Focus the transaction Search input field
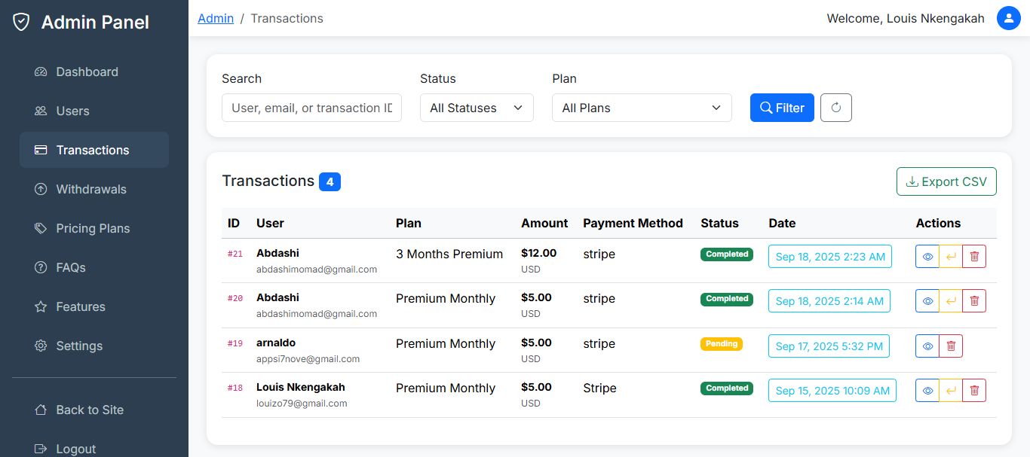The height and width of the screenshot is (457, 1030). coord(311,108)
